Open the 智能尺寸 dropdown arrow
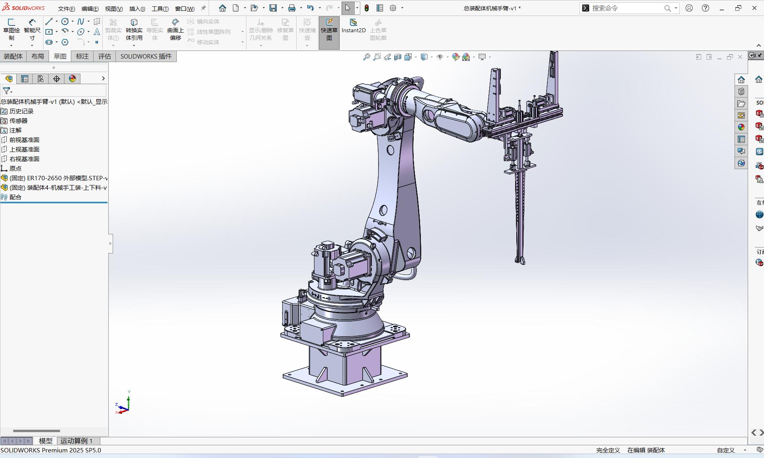 click(32, 45)
